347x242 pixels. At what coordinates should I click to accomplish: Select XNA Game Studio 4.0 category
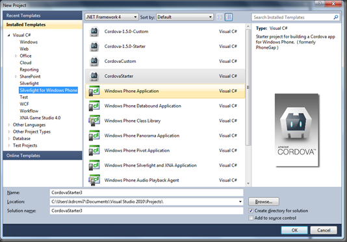pos(40,118)
